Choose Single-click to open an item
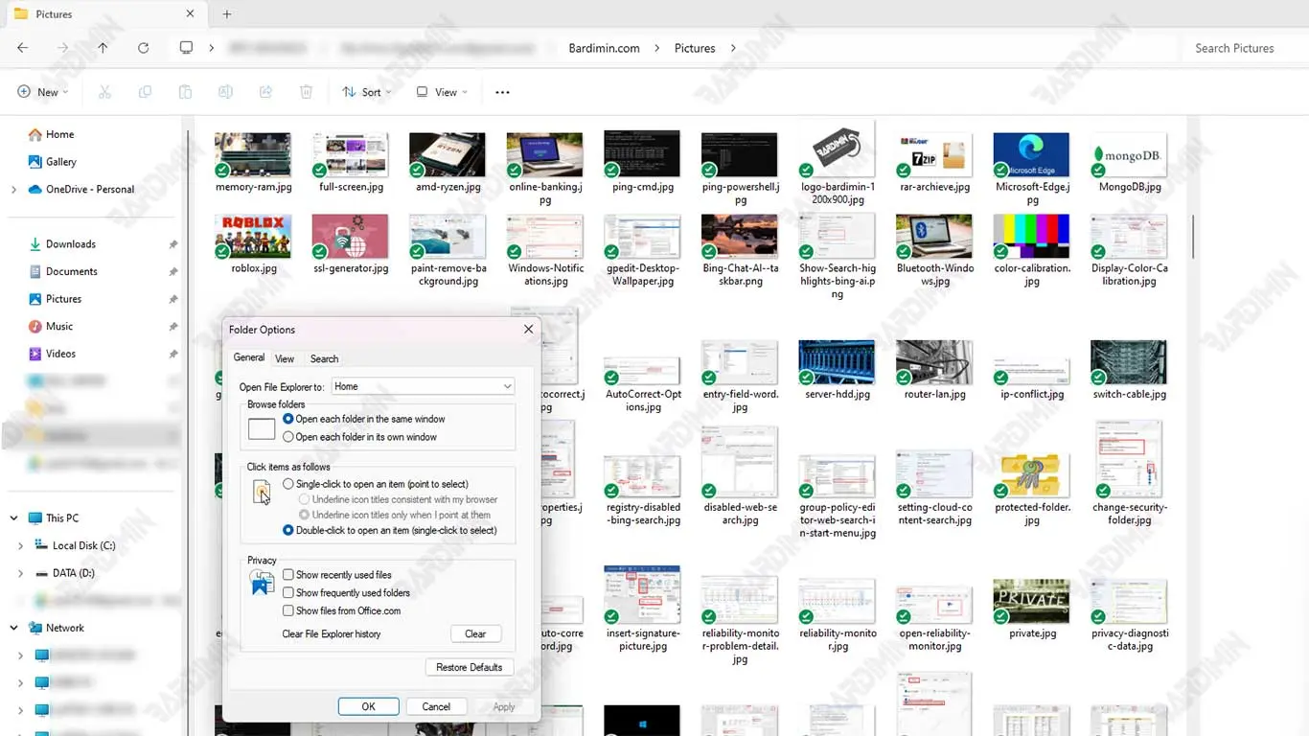 point(288,484)
